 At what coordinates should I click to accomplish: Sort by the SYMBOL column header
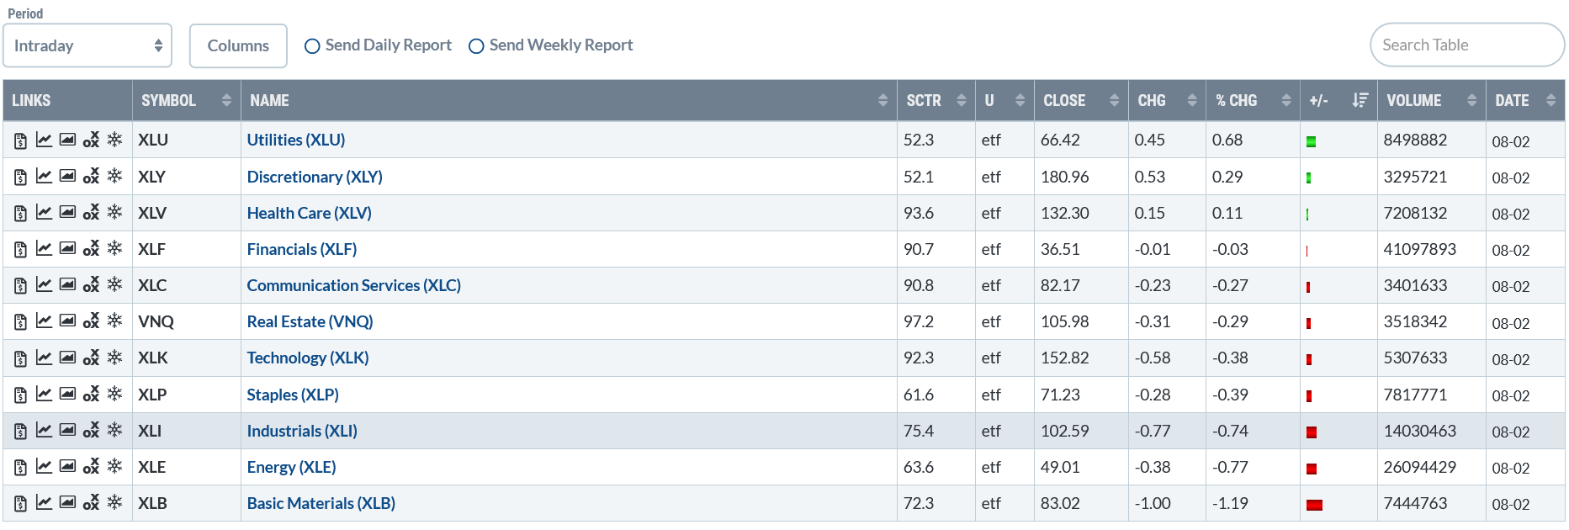[186, 100]
